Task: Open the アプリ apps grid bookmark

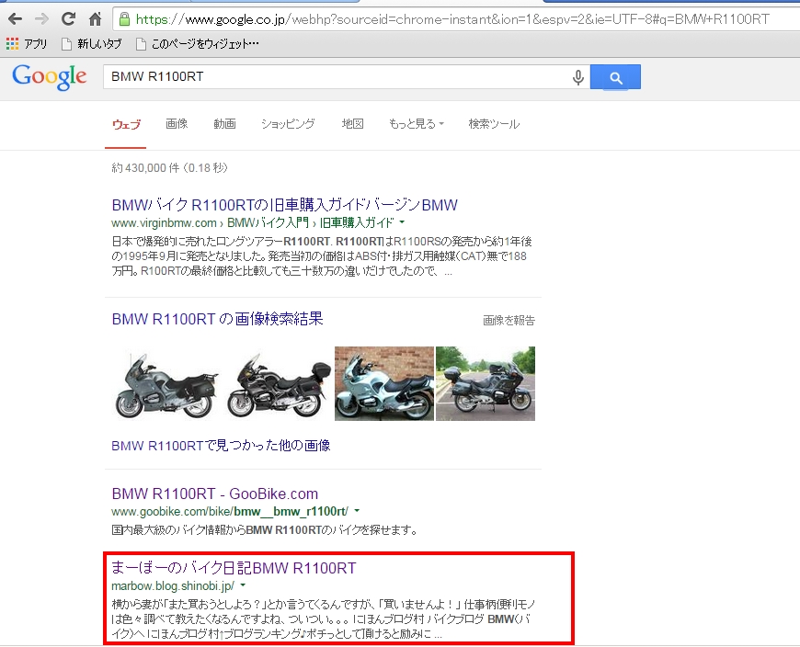Action: 27,44
